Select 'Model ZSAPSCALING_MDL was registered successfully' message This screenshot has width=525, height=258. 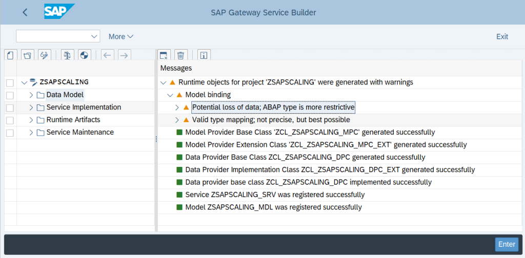click(x=273, y=207)
